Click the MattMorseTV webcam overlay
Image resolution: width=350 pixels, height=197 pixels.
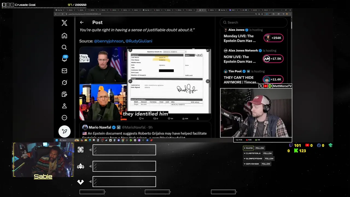click(256, 113)
